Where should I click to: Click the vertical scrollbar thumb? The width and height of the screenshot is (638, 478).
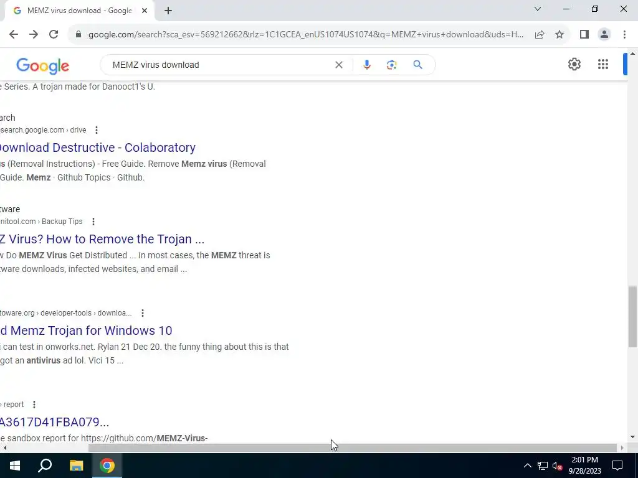632,316
